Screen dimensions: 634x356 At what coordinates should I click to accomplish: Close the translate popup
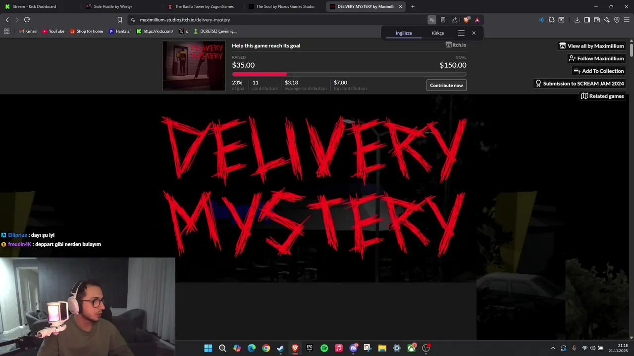pyautogui.click(x=474, y=33)
